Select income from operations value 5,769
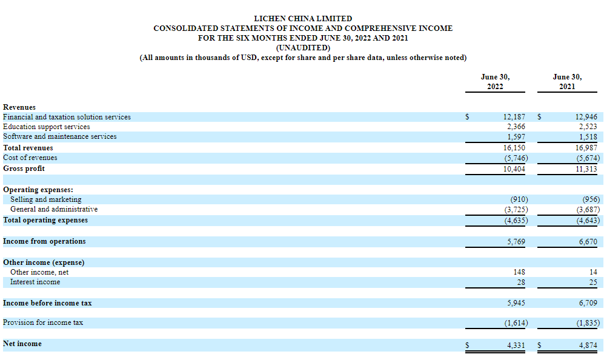Image resolution: width=604 pixels, height=357 pixels. point(516,242)
